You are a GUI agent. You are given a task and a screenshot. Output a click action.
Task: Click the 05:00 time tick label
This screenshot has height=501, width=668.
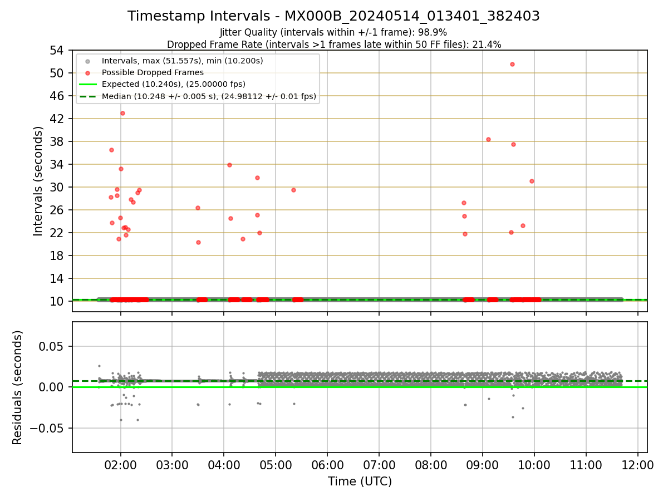(x=276, y=464)
